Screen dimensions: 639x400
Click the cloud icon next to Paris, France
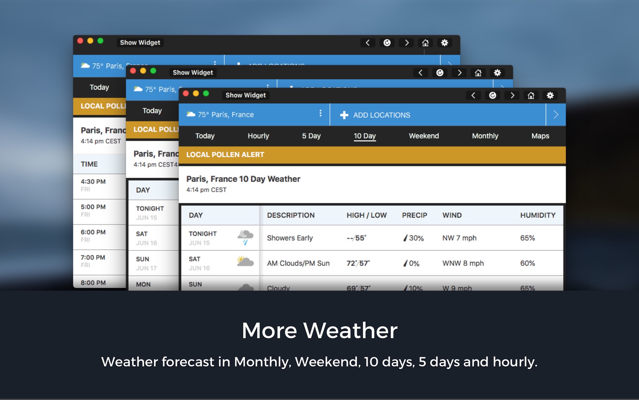coord(191,114)
